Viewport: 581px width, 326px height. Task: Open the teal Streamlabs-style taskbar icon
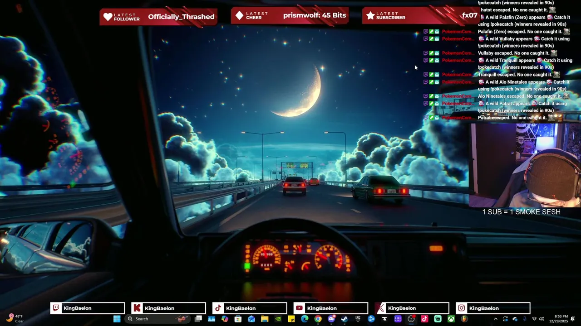(x=438, y=319)
